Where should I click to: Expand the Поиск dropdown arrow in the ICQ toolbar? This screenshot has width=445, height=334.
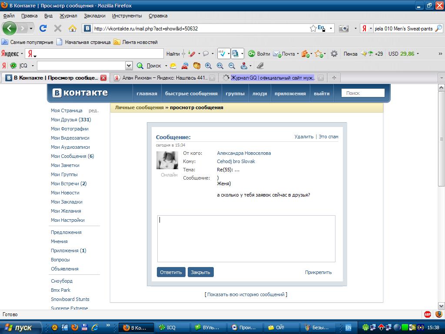[166, 66]
